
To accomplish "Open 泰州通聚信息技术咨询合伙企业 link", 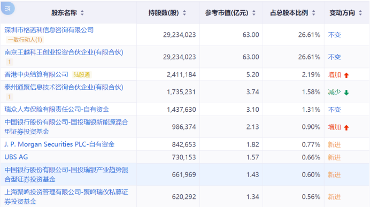I will [64, 87].
